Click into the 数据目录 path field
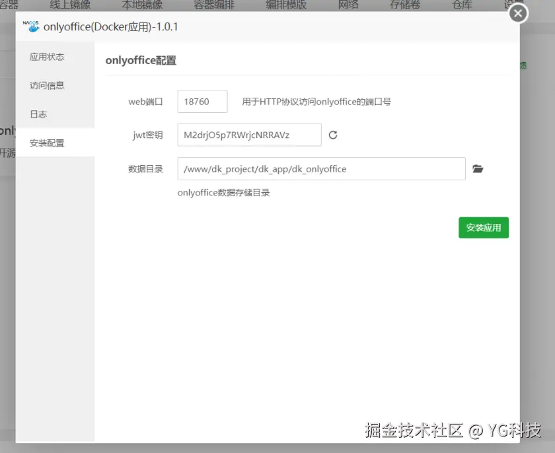This screenshot has height=453, width=555. (321, 168)
